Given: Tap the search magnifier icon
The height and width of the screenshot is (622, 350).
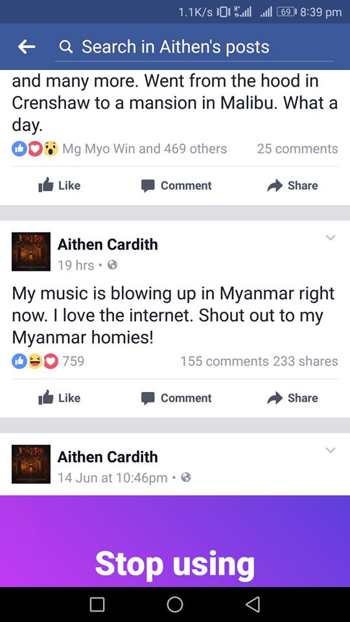Looking at the screenshot, I should point(66,47).
